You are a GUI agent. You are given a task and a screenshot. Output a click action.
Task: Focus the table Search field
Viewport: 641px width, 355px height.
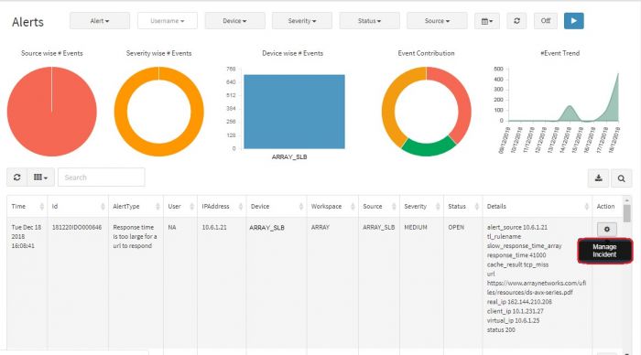click(102, 177)
